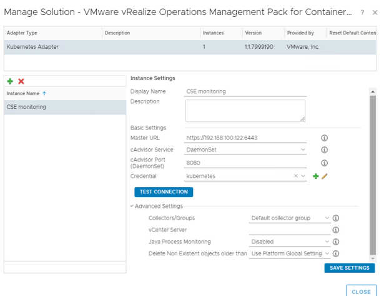Image resolution: width=384 pixels, height=296 pixels.
Task: Click settings panel vertical scrollbar thumb
Action: [x=373, y=175]
